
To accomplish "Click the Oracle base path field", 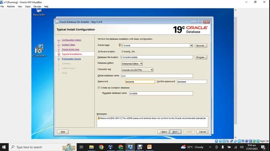I will [x=156, y=45].
